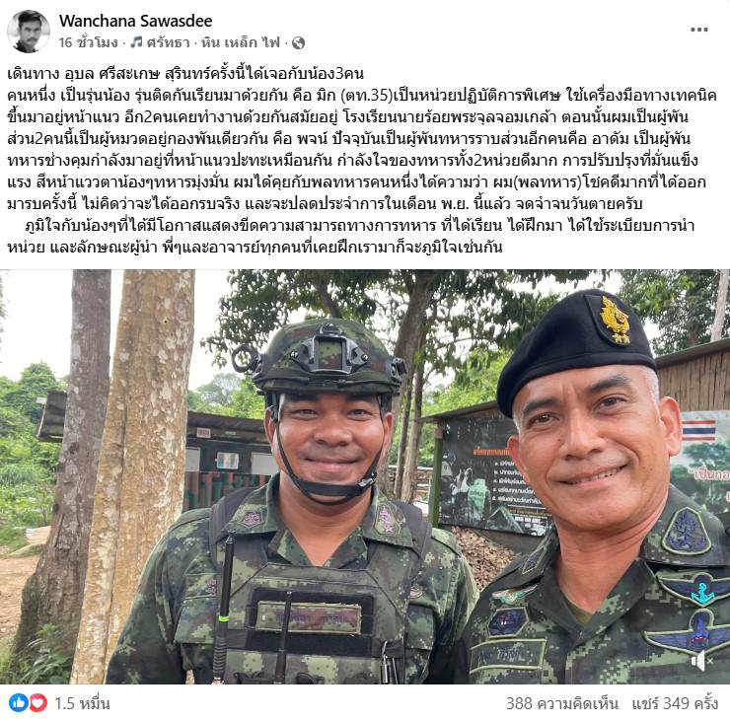Click the globe public audience icon

point(298,42)
